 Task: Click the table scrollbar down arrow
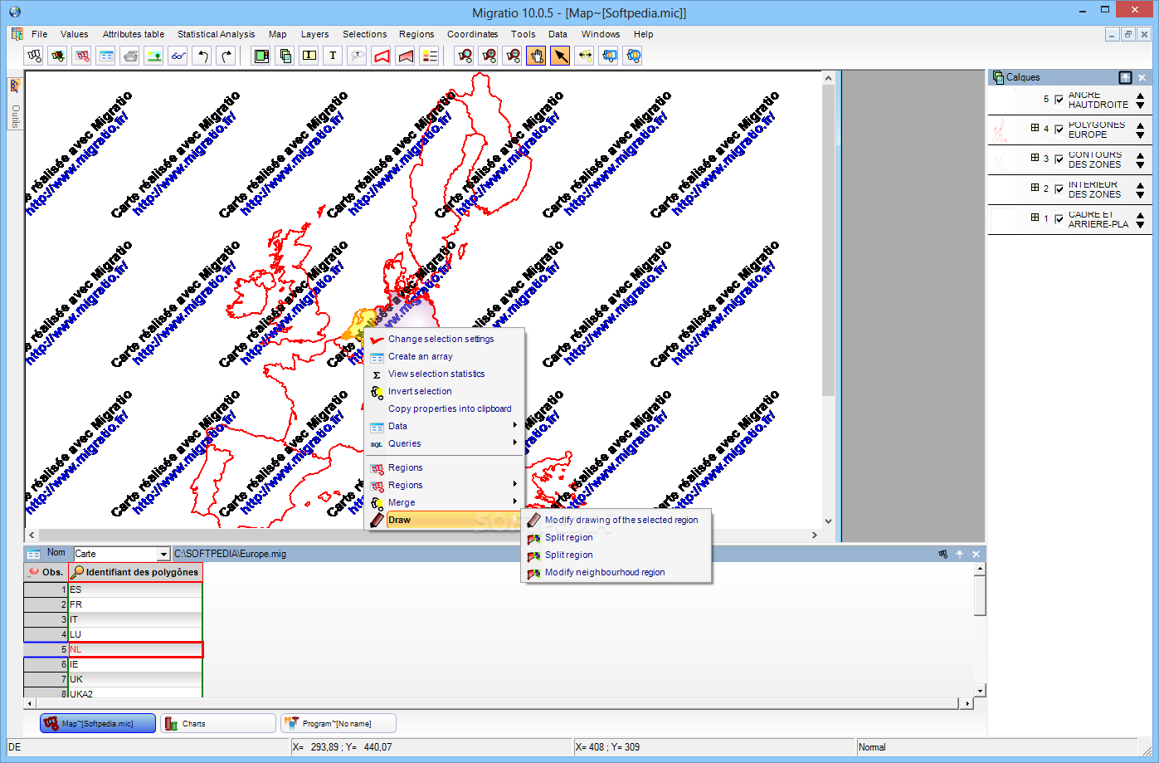980,690
